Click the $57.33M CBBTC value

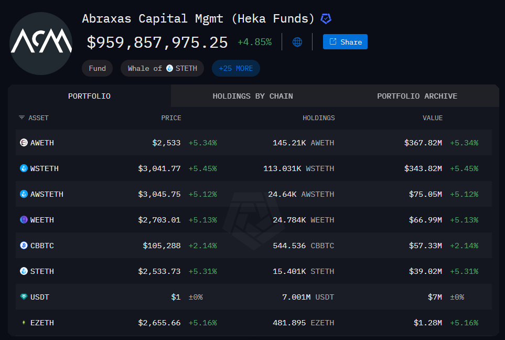[425, 246]
